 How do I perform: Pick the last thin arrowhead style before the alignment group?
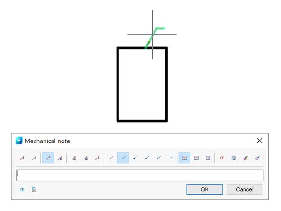[171, 158]
